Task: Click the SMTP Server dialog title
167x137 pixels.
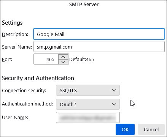Action: click(x=84, y=5)
